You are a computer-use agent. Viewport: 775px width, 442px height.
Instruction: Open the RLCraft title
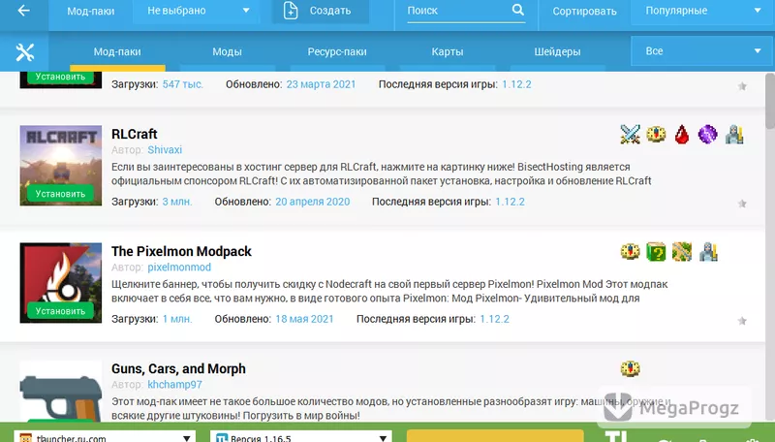tap(134, 134)
